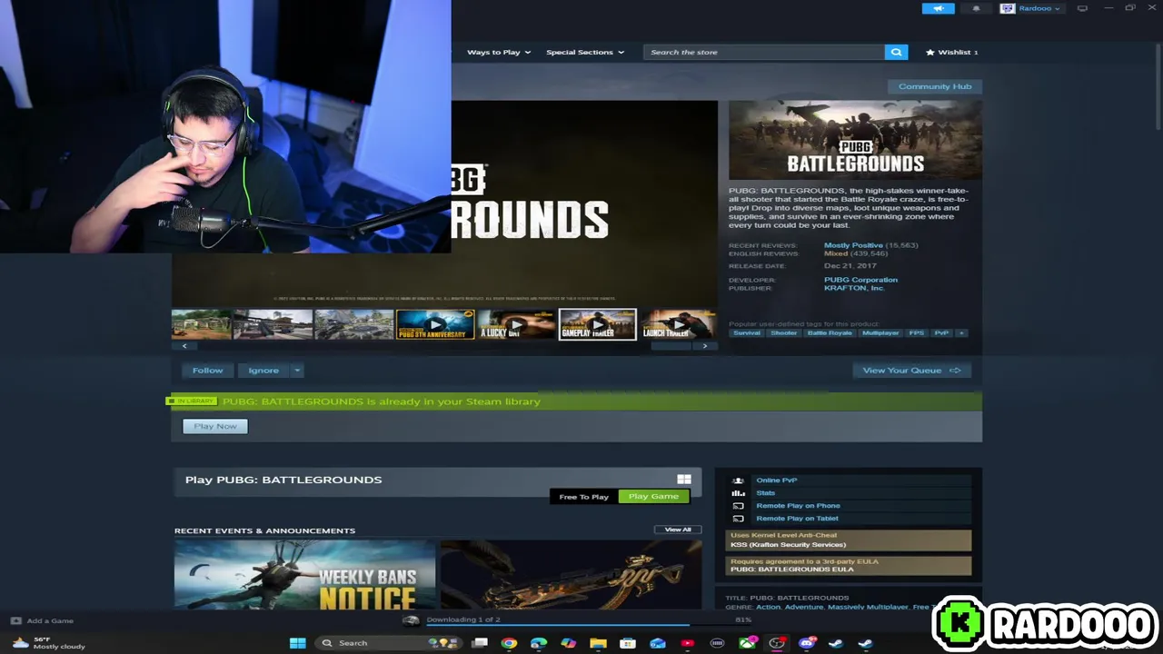Screen dimensions: 1163x654
Task: Focus the Search the store field
Action: 764,52
